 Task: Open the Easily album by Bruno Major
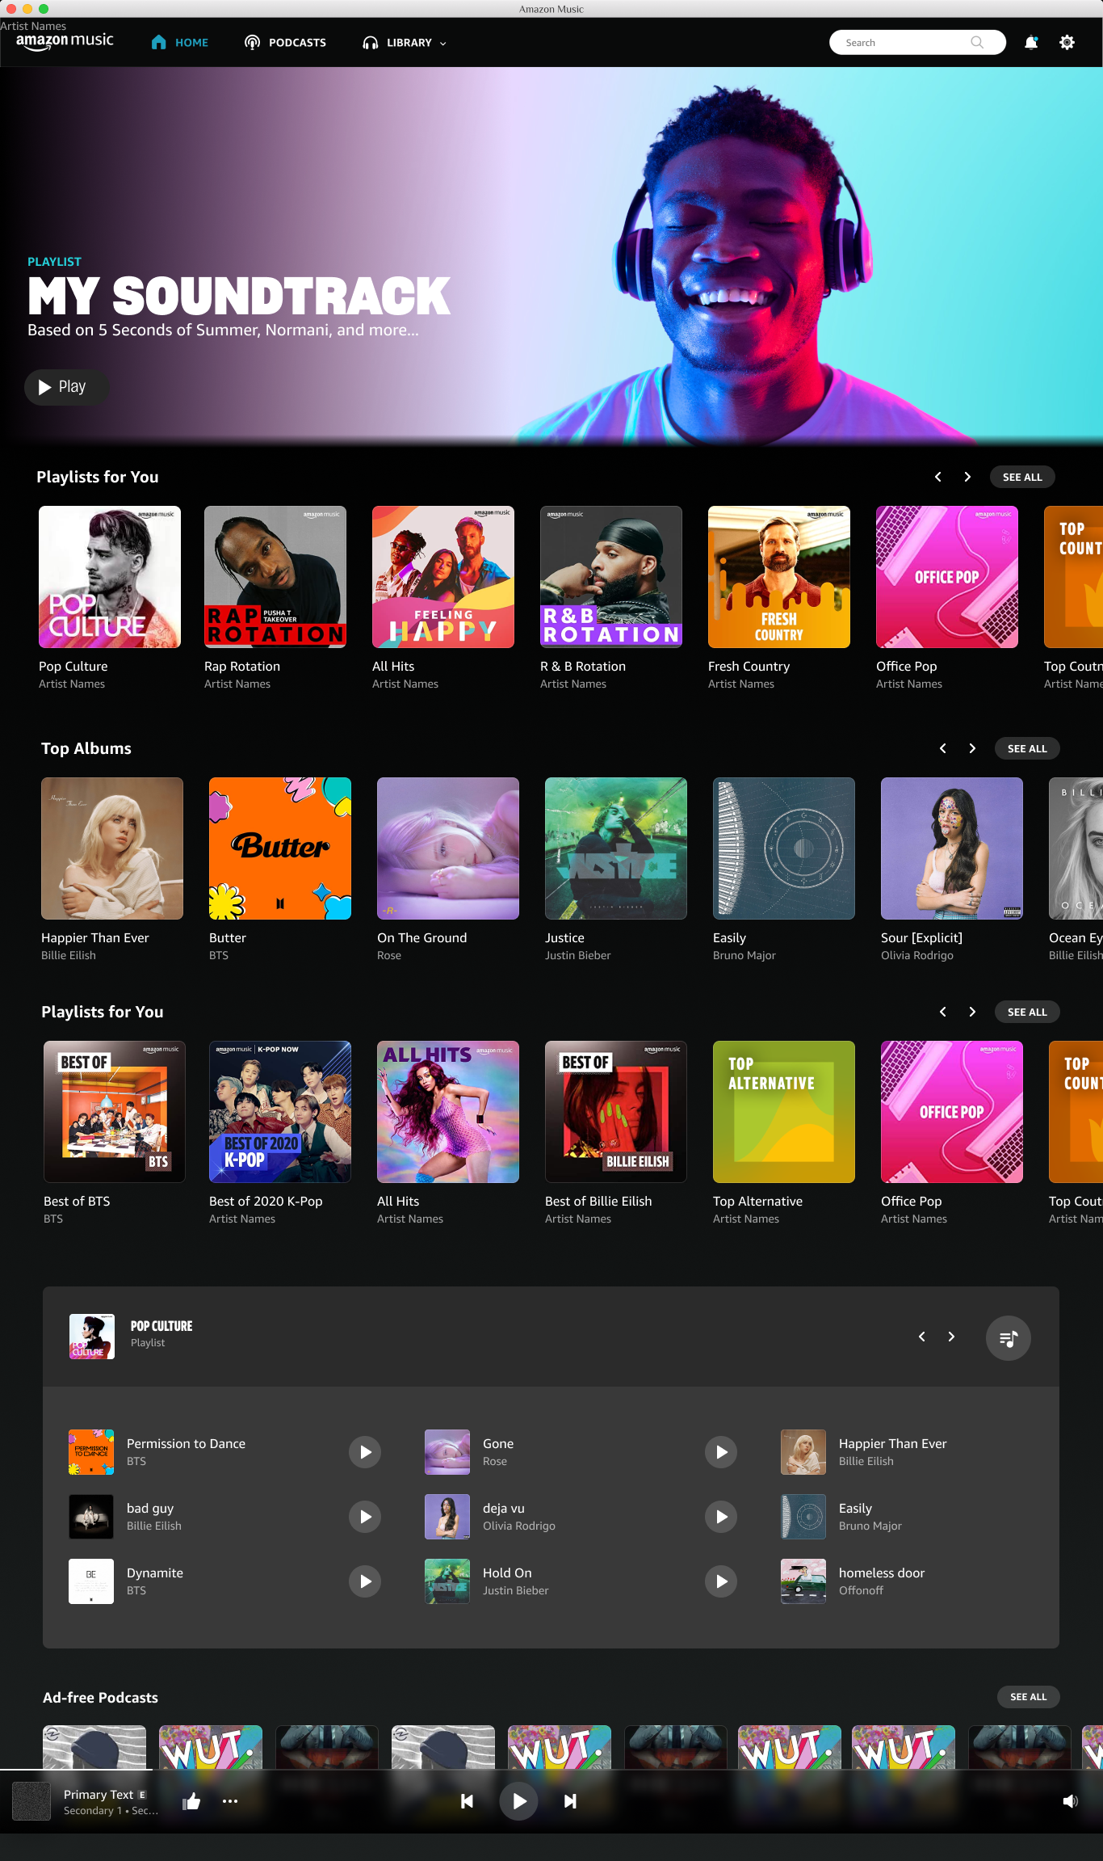(x=784, y=848)
